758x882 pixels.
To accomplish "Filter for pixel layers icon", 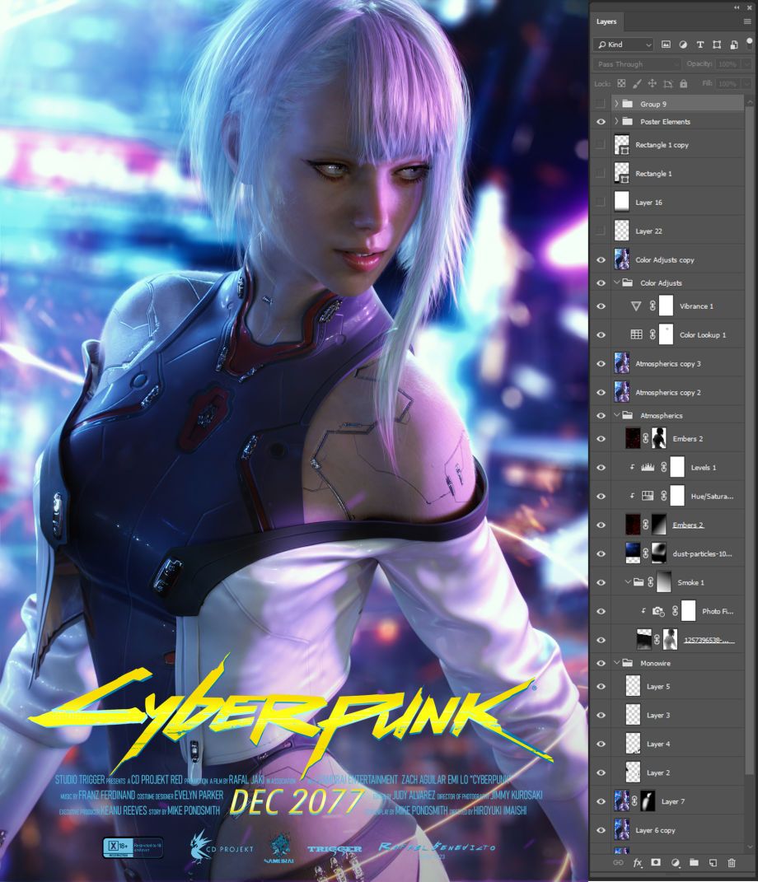I will [x=666, y=44].
